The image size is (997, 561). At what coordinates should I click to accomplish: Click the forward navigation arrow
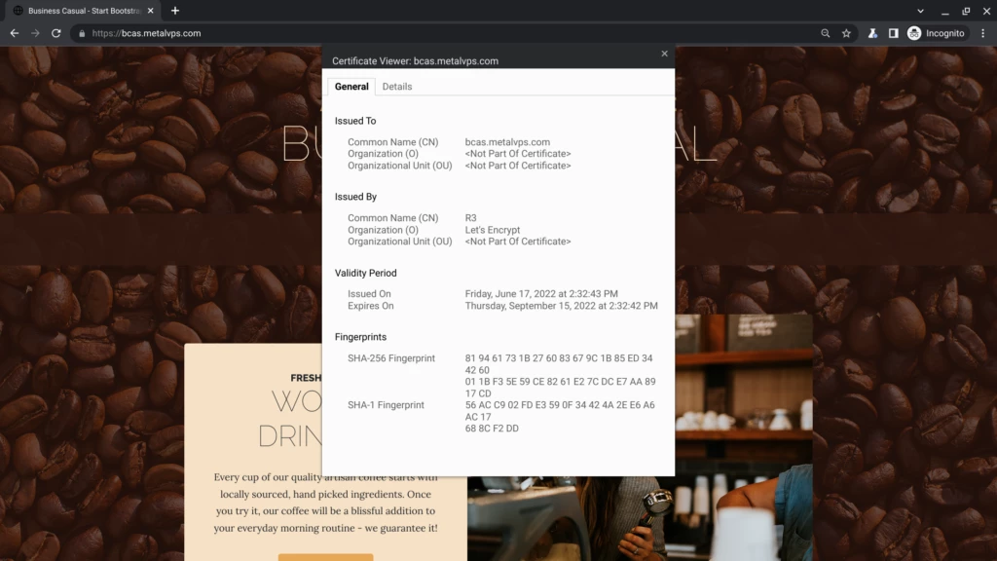tap(35, 32)
